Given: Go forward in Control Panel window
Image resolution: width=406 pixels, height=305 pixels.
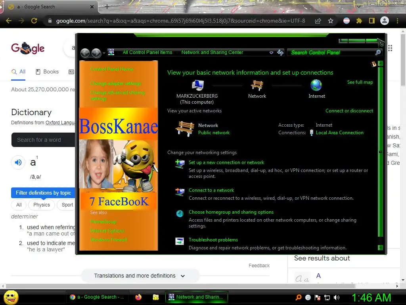Looking at the screenshot, I should click(96, 53).
